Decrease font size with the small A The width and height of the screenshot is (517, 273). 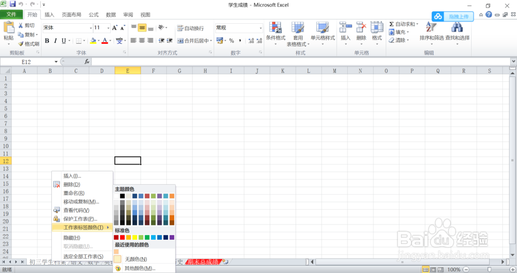point(123,28)
